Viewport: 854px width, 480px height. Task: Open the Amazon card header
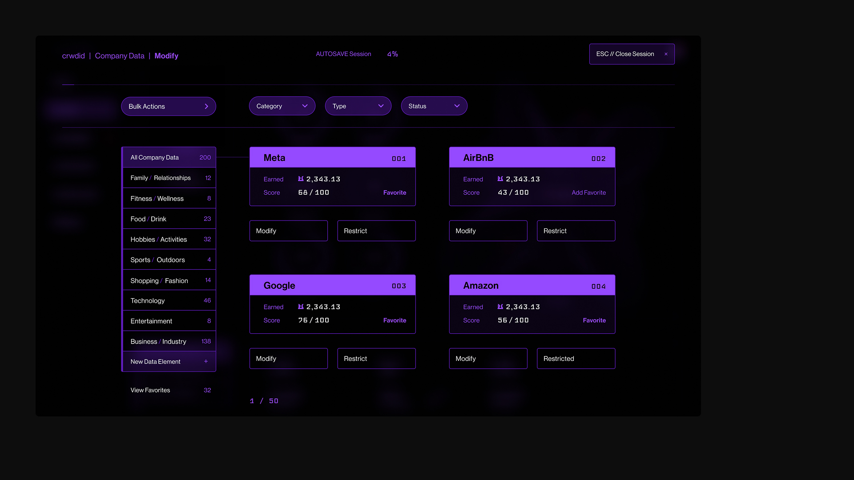[x=532, y=285]
